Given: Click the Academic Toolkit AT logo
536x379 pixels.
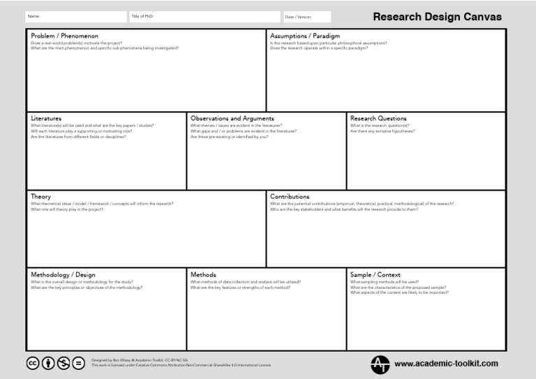Looking at the screenshot, I should pos(380,364).
